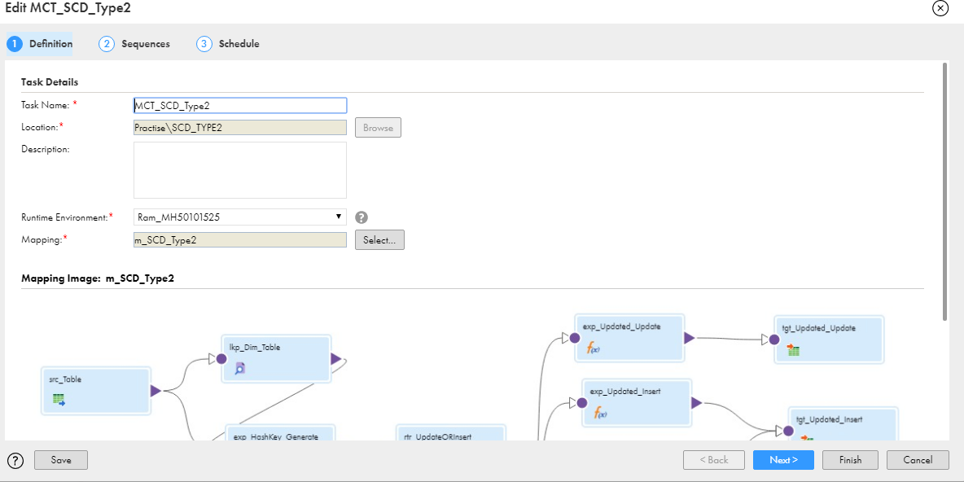Click the rtr_UpdateORInsert router node
Screen dimensions: 964x482
(x=449, y=434)
